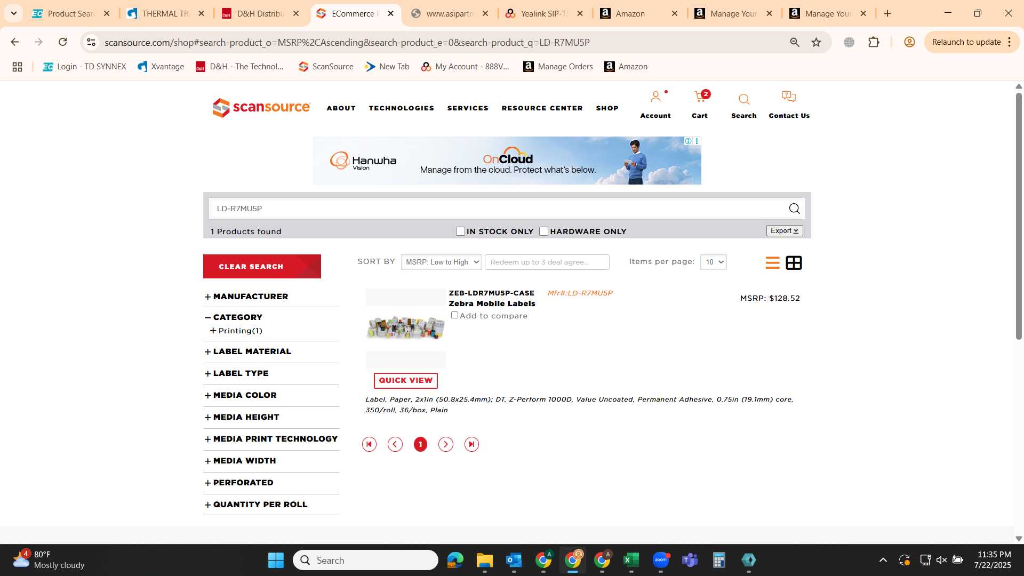The image size is (1024, 576).
Task: Go back in browser history
Action: pos(14,42)
